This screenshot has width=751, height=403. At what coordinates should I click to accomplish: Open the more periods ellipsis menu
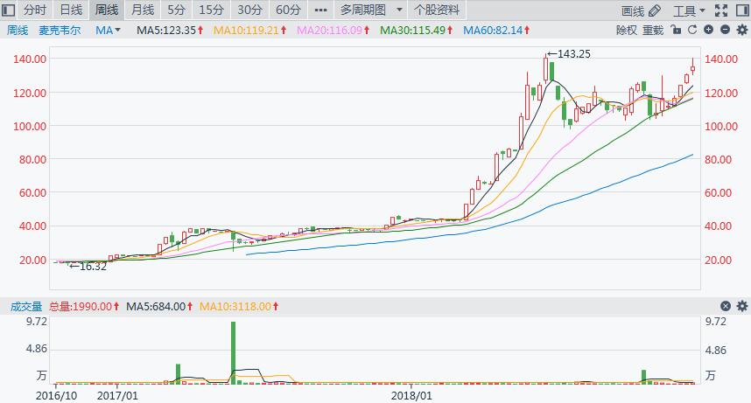coord(320,10)
